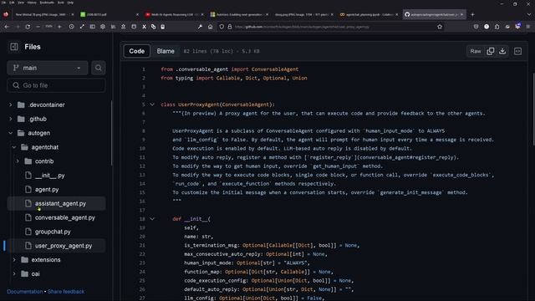
Task: Expand the .devcontainer folder
Action: (x=10, y=105)
